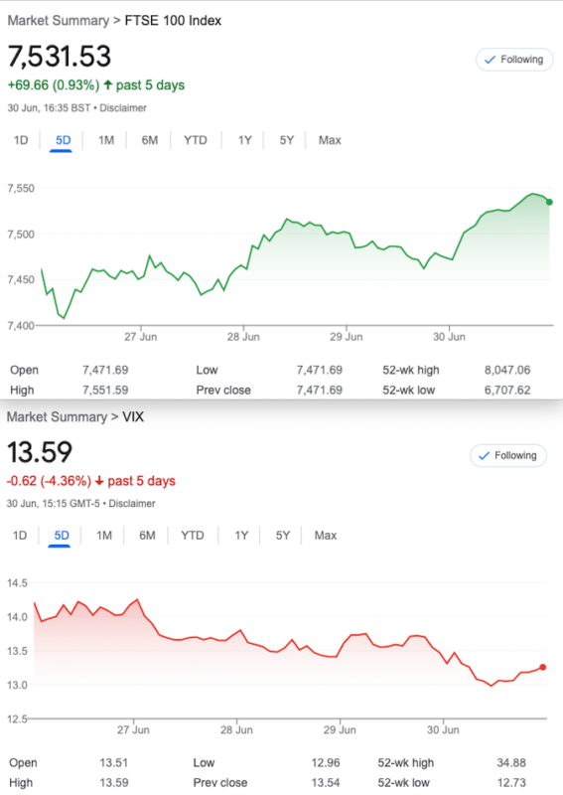
Task: Click red end-point dot on VIX chart
Action: coord(543,667)
